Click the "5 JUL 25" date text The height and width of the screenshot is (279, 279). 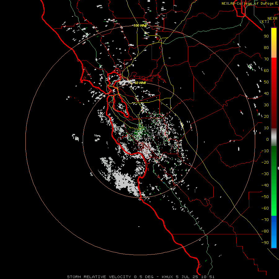click(x=187, y=277)
